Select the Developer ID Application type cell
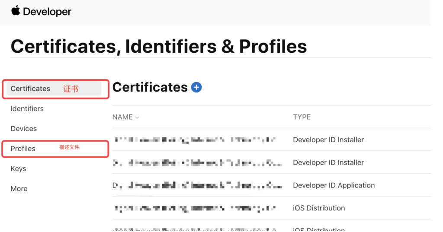This screenshot has height=232, width=443. tap(334, 185)
